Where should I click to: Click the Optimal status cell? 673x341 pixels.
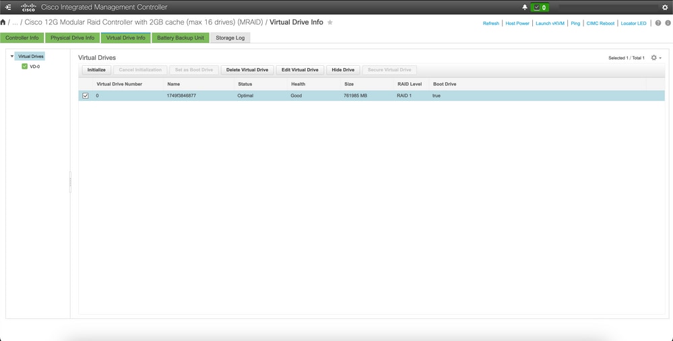click(245, 96)
